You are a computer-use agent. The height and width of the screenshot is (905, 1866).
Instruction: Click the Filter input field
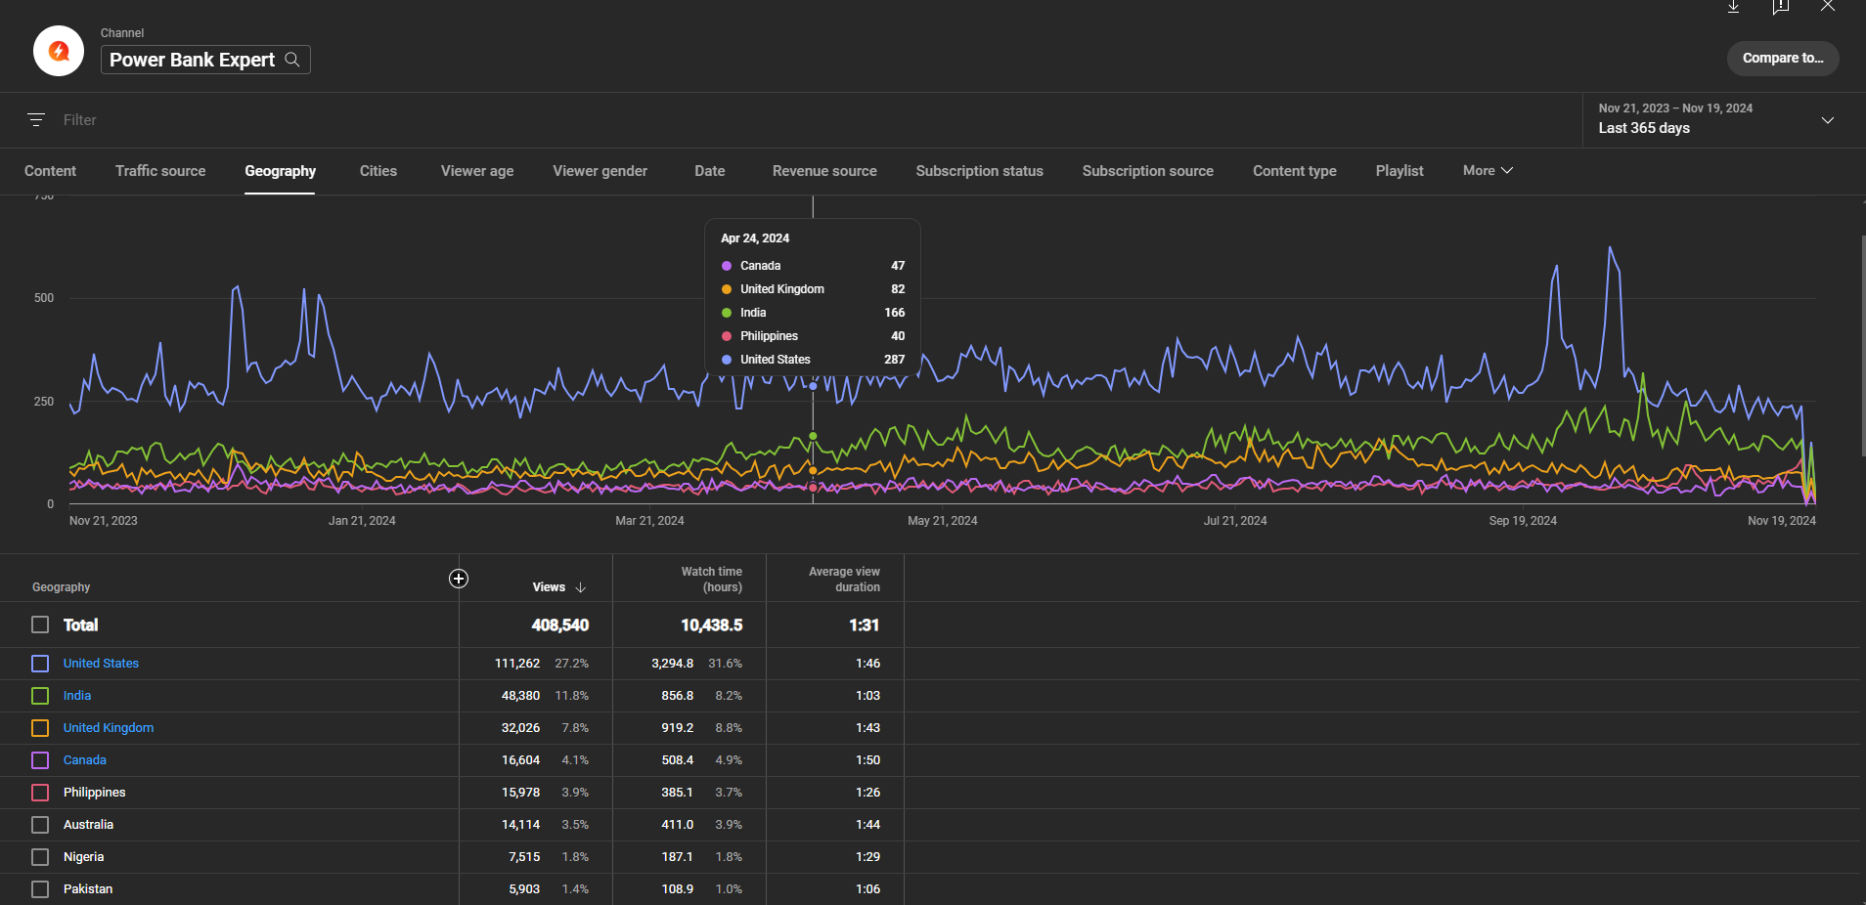(x=80, y=120)
